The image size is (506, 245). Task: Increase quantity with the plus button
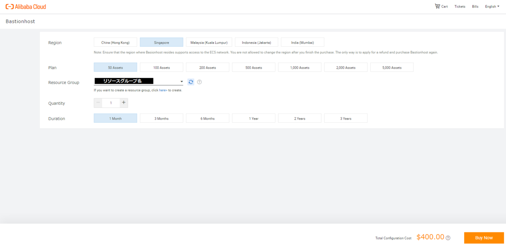(124, 102)
